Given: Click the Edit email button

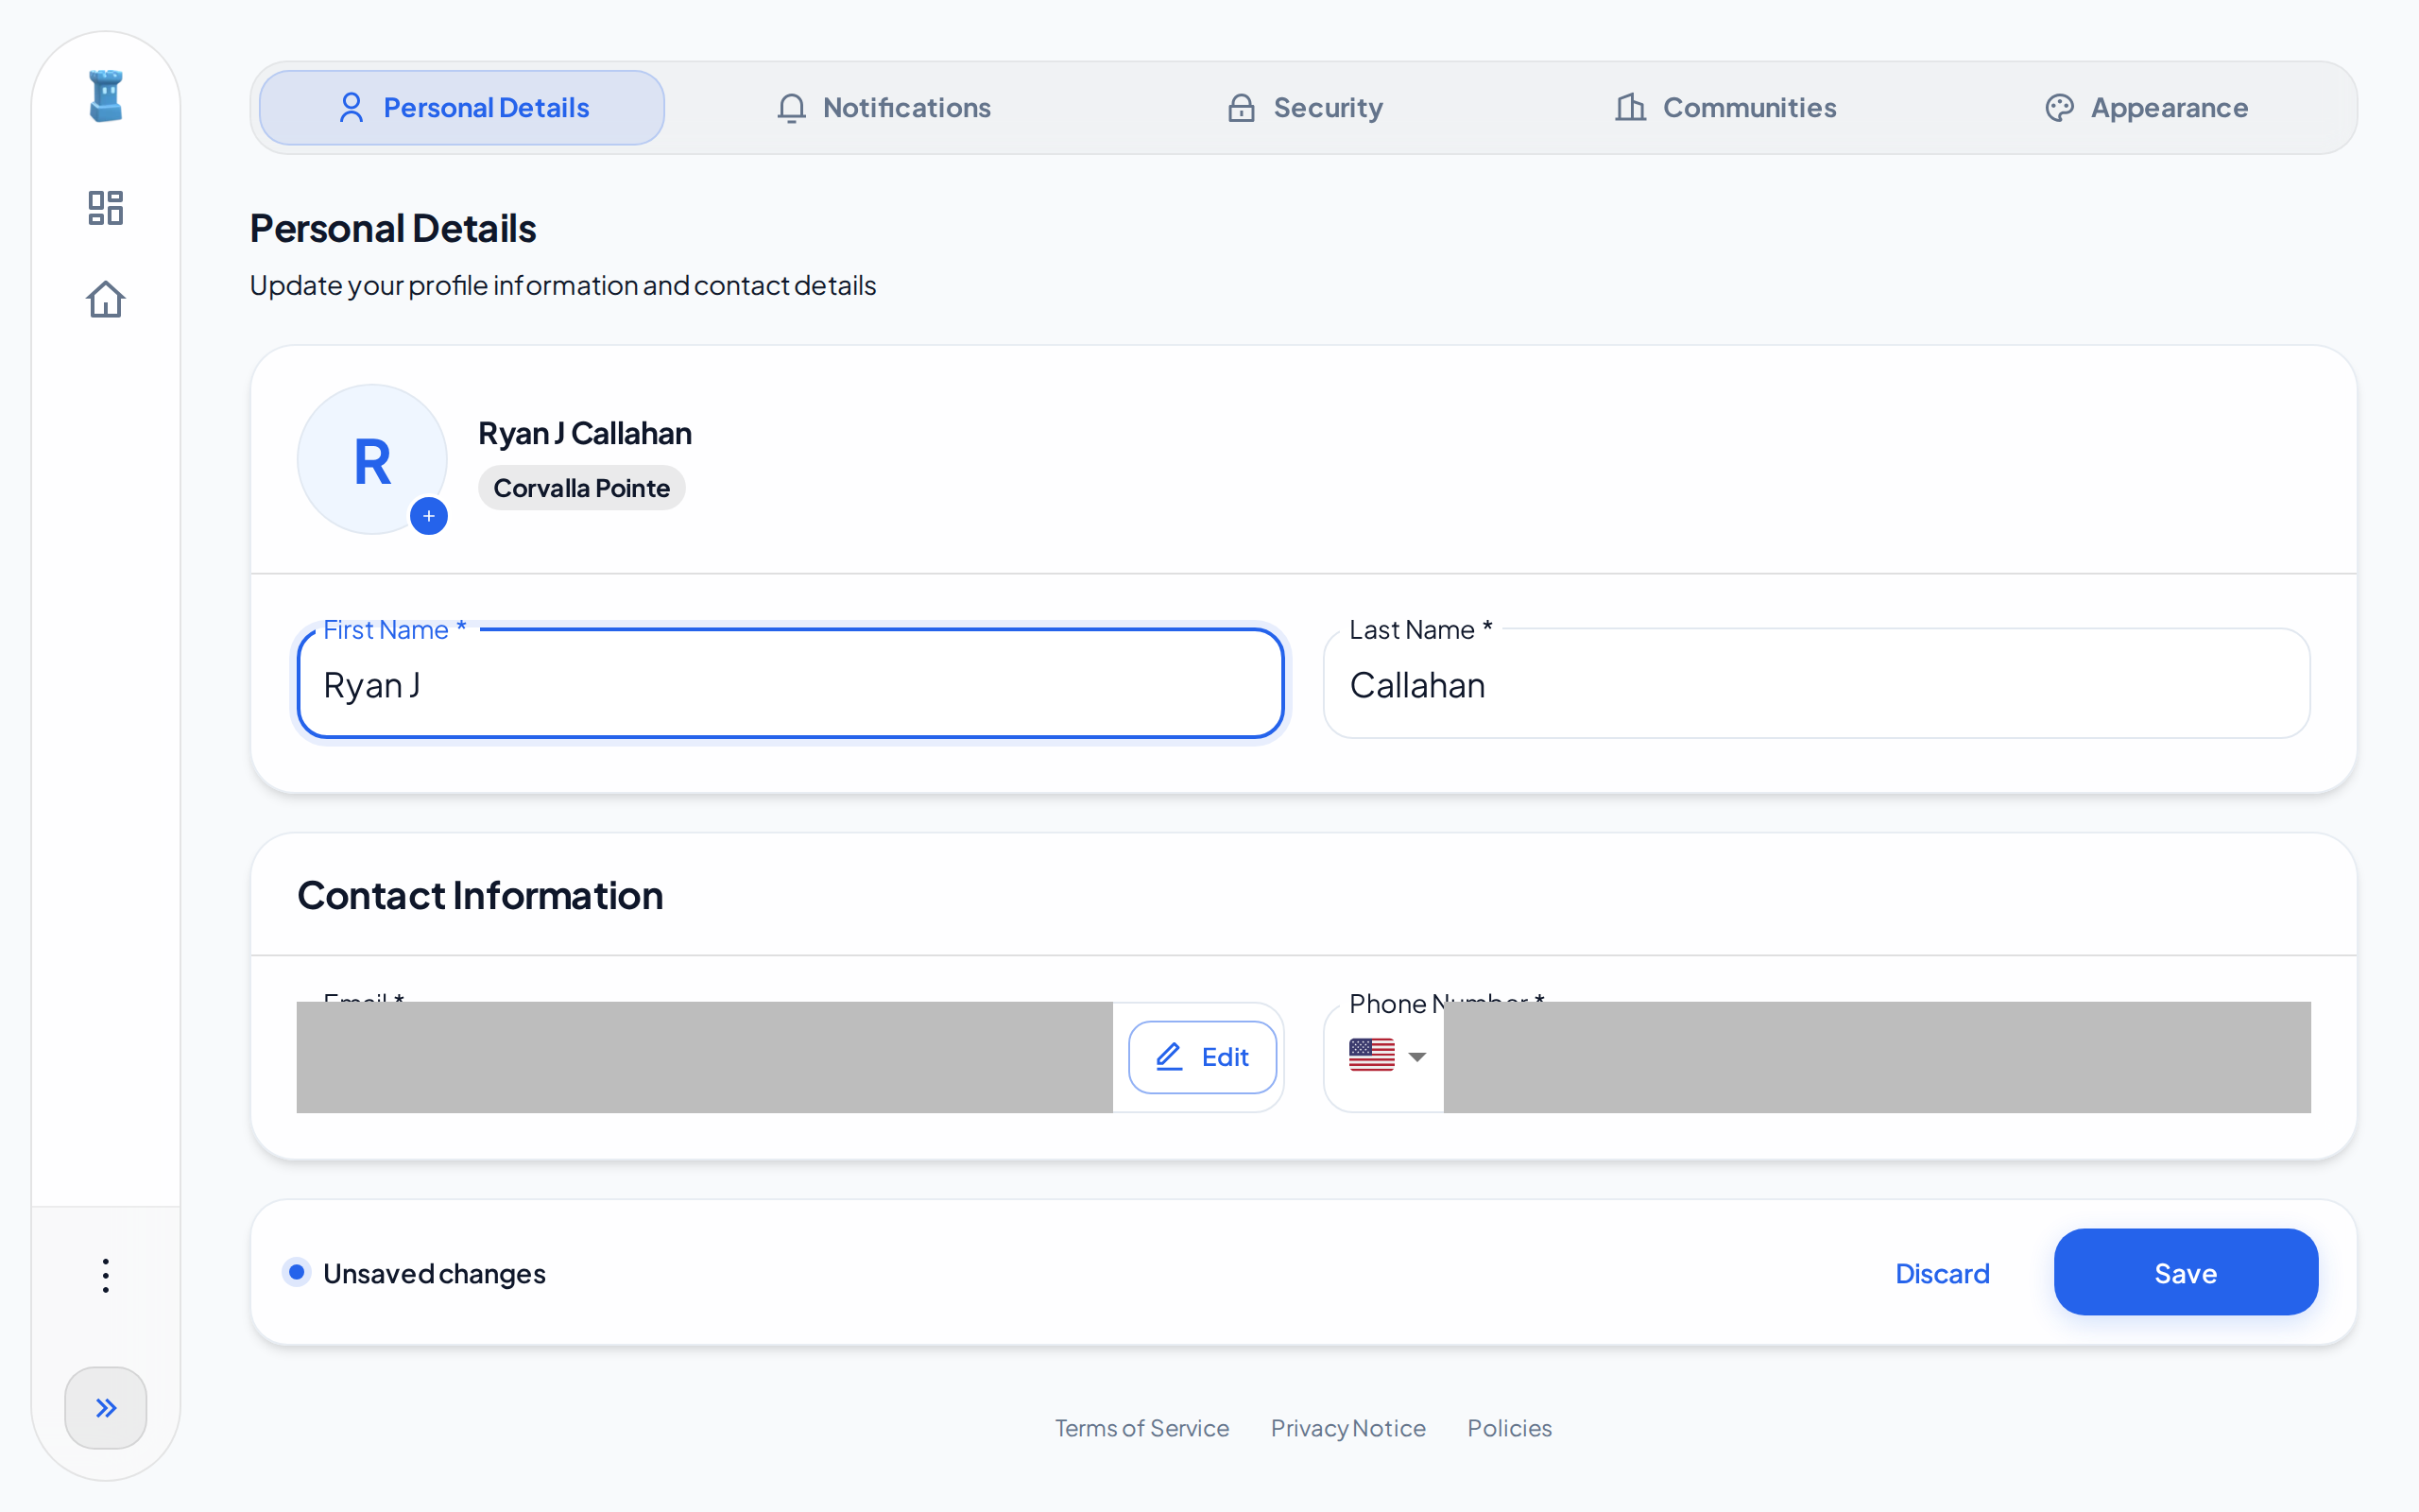Looking at the screenshot, I should (x=1203, y=1057).
